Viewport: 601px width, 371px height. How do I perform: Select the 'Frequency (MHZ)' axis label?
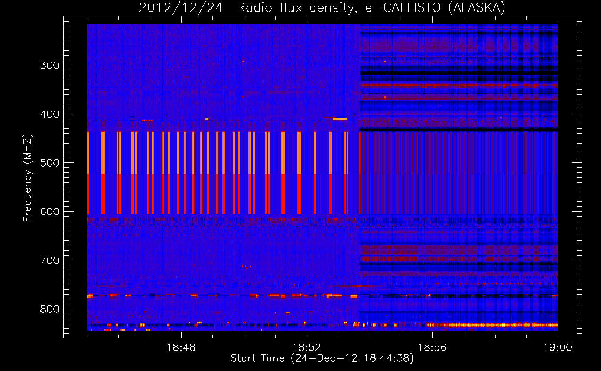[x=28, y=178]
